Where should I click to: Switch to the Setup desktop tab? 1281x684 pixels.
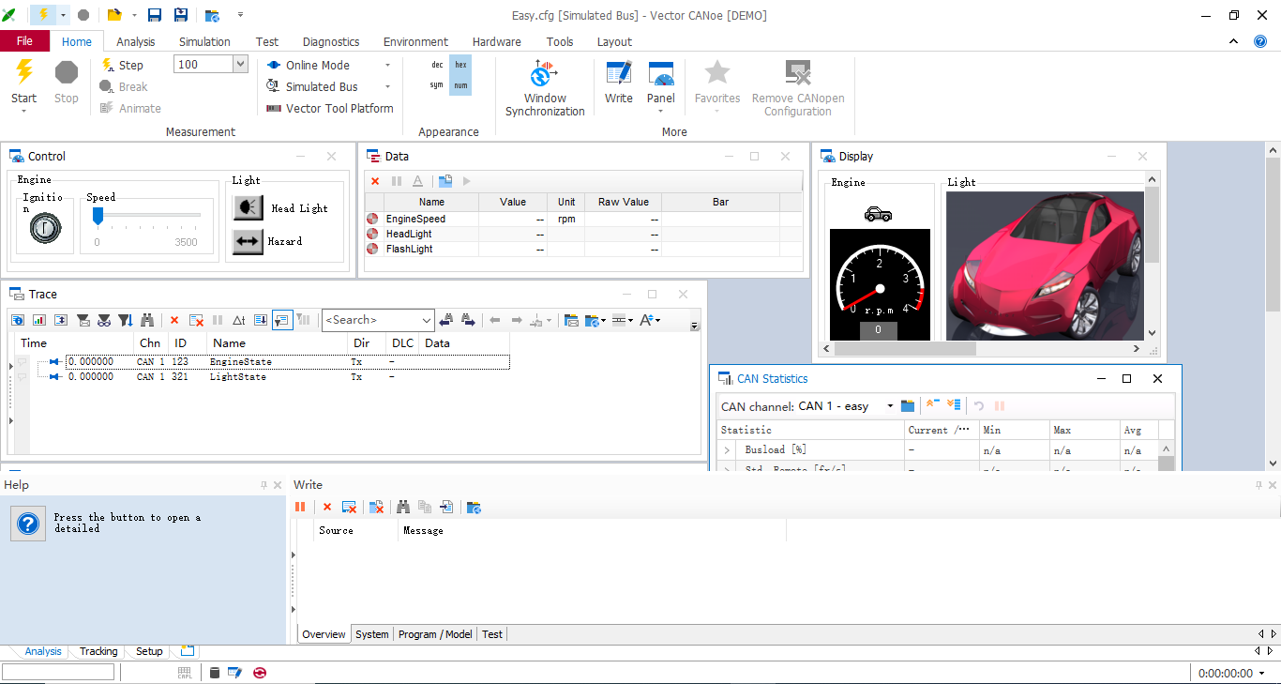click(x=149, y=651)
